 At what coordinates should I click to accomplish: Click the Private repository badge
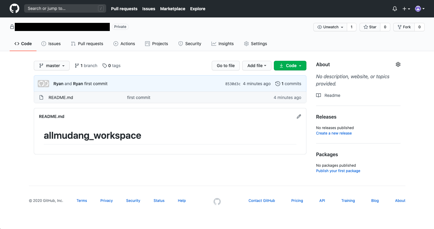(120, 27)
